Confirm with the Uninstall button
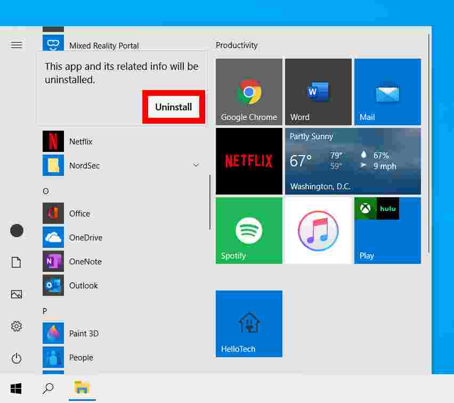The image size is (454, 403). 173,107
